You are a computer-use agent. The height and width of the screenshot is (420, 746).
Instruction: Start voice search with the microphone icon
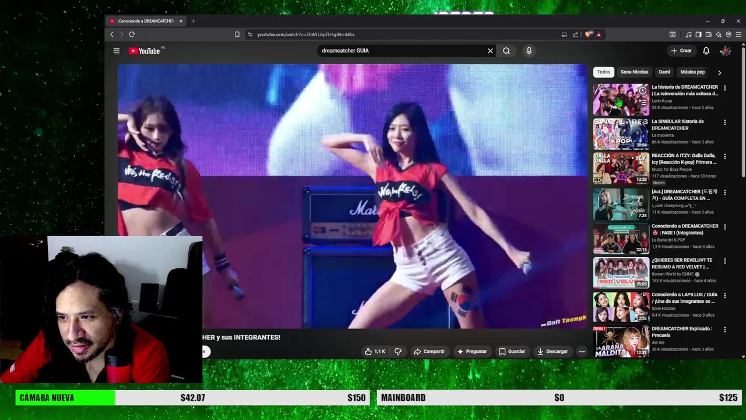[529, 51]
